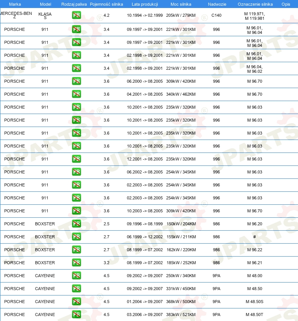Click the Marka column header
The image size is (298, 321).
[15, 4]
